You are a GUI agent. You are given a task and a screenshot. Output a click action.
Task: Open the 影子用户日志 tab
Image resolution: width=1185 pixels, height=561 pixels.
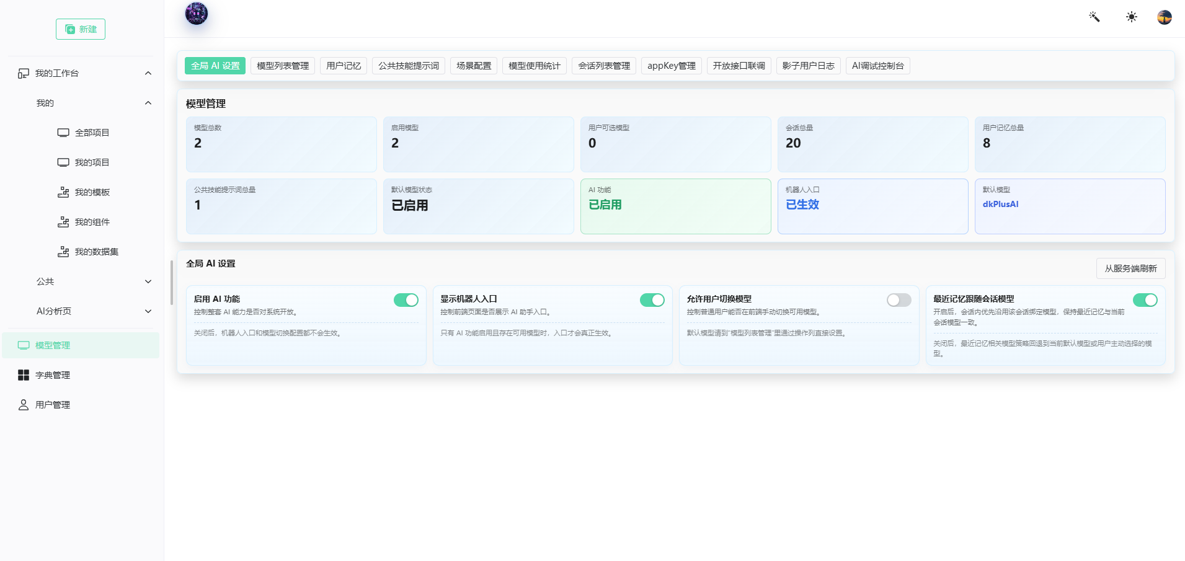tap(809, 66)
